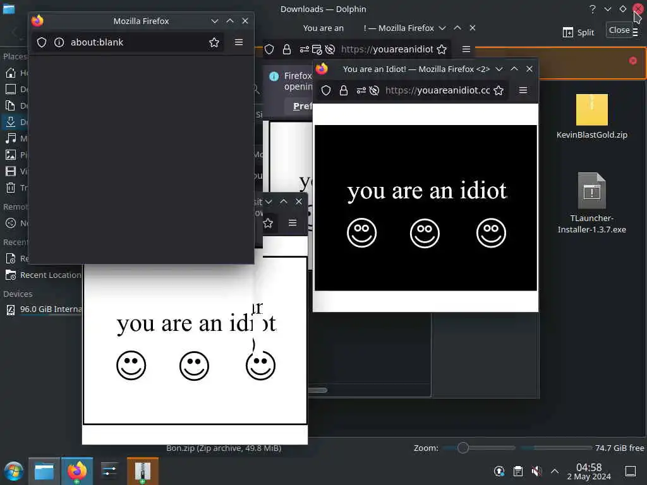Viewport: 647px width, 485px height.
Task: Bookmark the about:blank page with the star
Action: tap(214, 42)
